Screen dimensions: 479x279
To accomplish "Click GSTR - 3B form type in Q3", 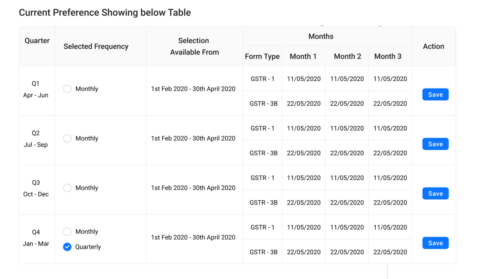I will click(263, 202).
